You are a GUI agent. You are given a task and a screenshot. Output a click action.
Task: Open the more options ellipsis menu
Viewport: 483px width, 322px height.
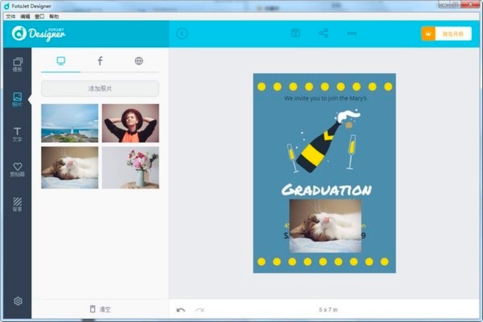351,33
